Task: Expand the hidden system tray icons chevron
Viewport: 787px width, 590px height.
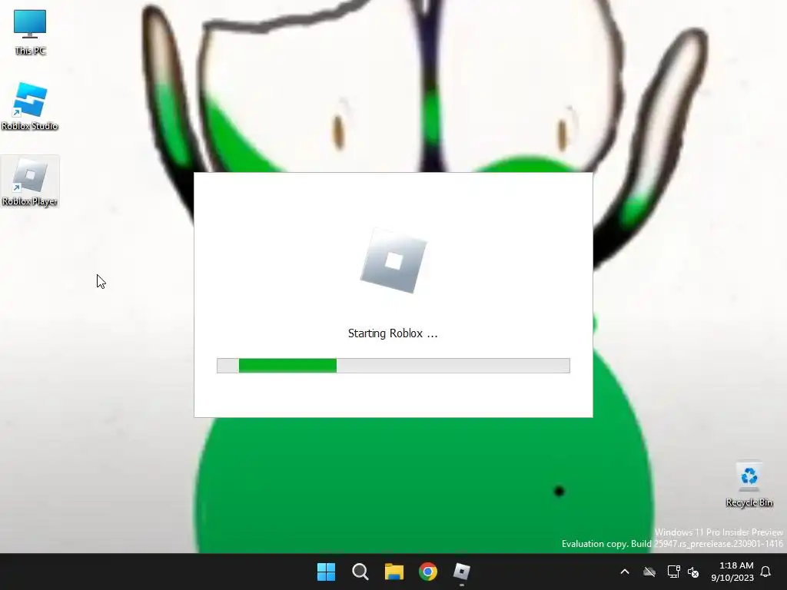Action: tap(625, 572)
